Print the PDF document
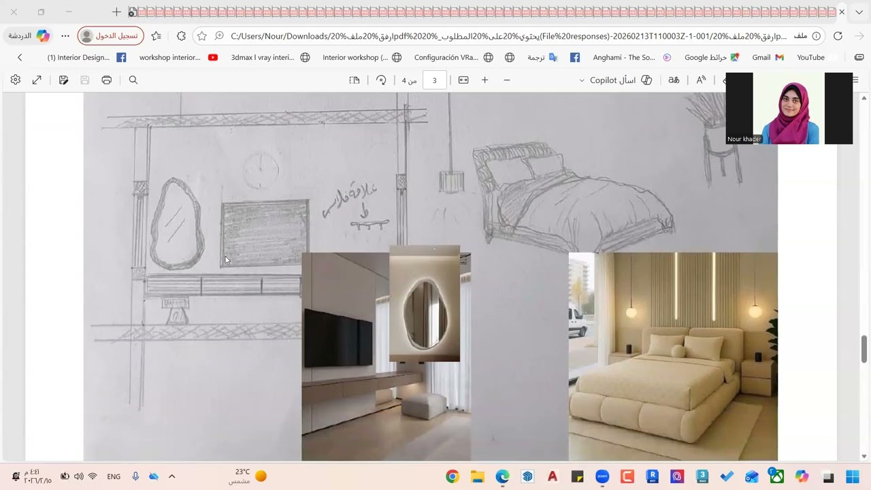 [x=107, y=80]
